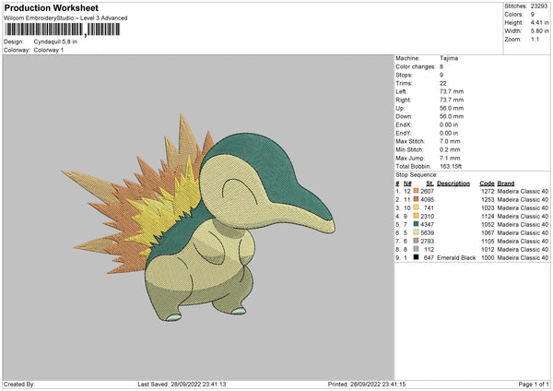
Task: Select the Stitches value 23293
Action: pos(539,6)
